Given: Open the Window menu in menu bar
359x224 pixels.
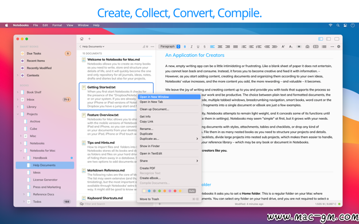Looking at the screenshot, I should click(83, 25).
